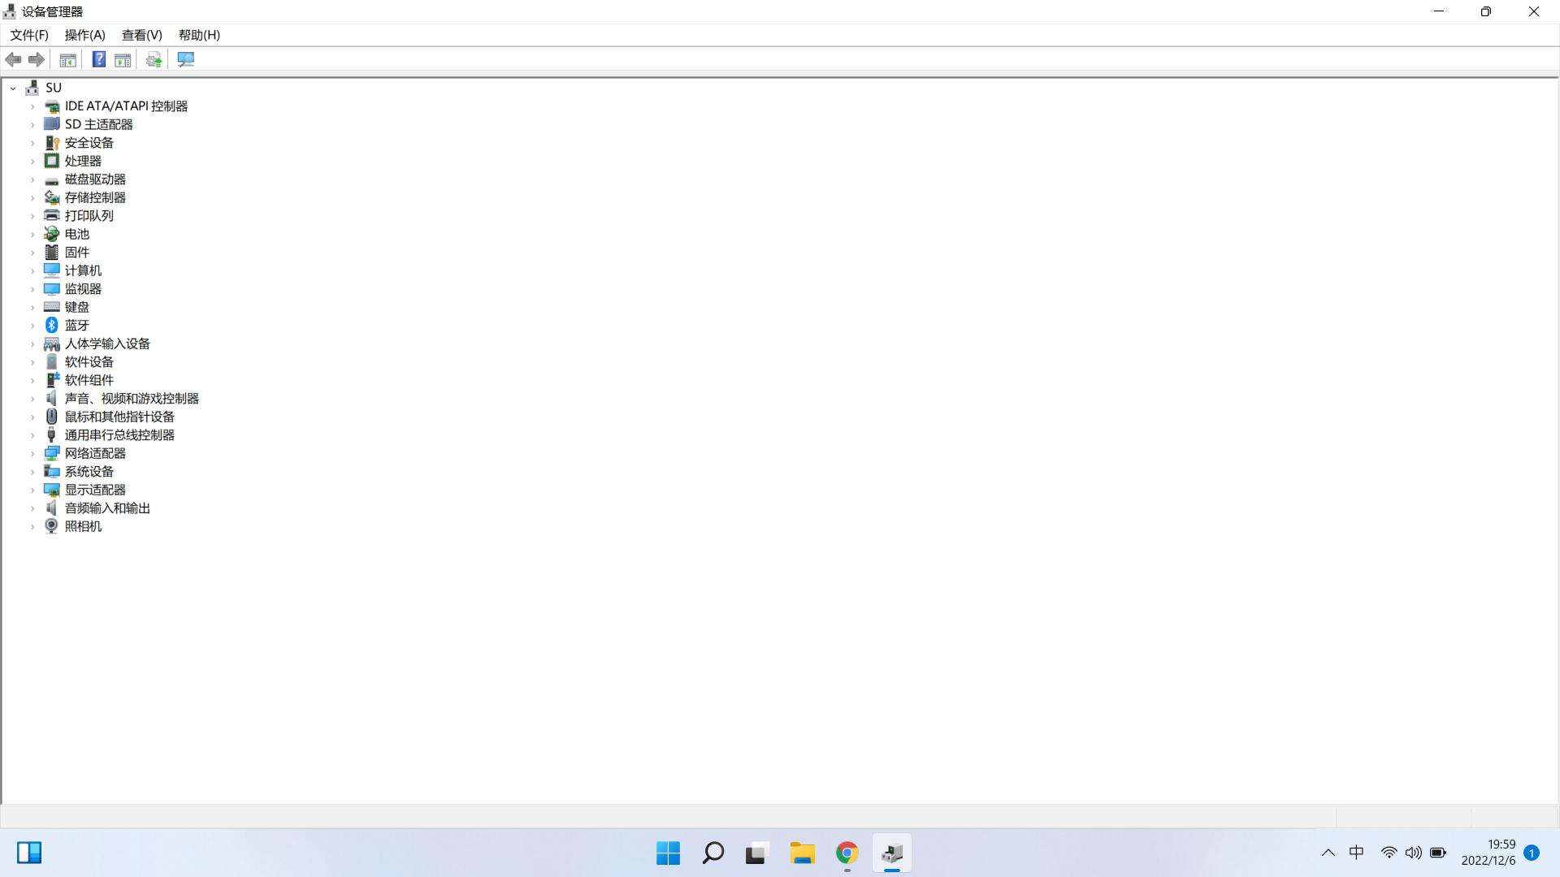
Task: Click the update driver printer-like toolbar icon
Action: 154,59
